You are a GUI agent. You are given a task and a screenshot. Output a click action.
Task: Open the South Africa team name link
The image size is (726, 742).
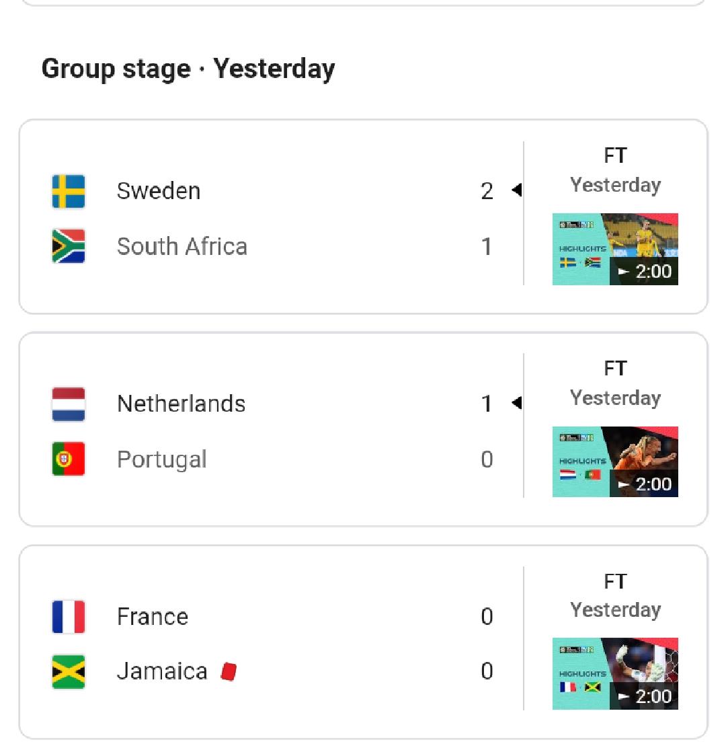pyautogui.click(x=182, y=246)
